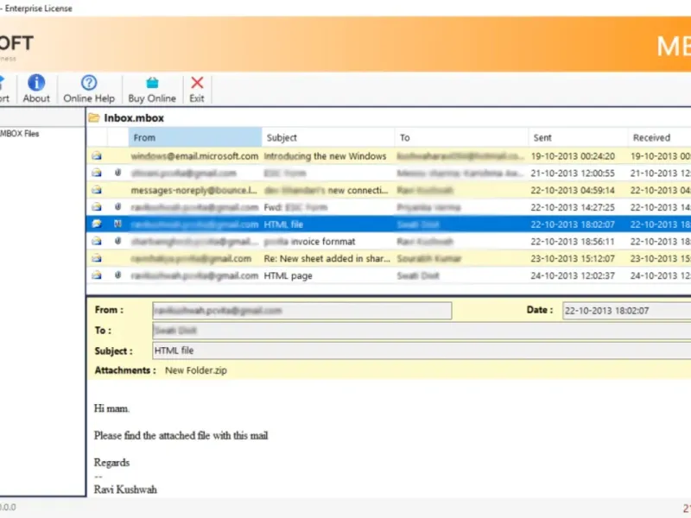The height and width of the screenshot is (518, 691).
Task: Click the Subject field showing HTML file
Action: point(422,351)
